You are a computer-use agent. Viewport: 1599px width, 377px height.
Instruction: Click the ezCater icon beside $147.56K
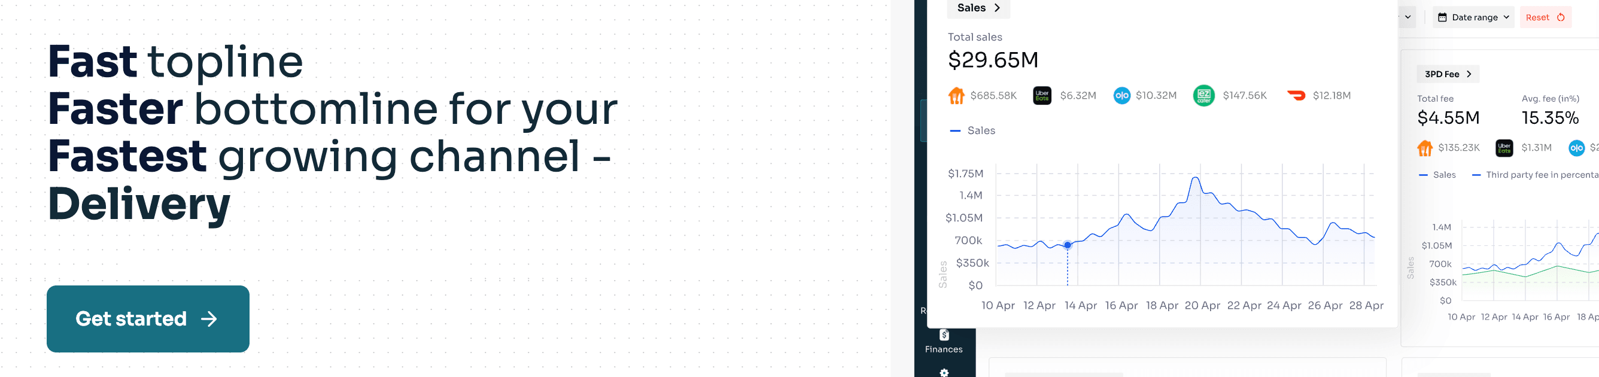click(x=1203, y=96)
